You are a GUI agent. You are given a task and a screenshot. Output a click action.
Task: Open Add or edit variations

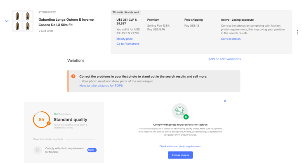point(225,59)
